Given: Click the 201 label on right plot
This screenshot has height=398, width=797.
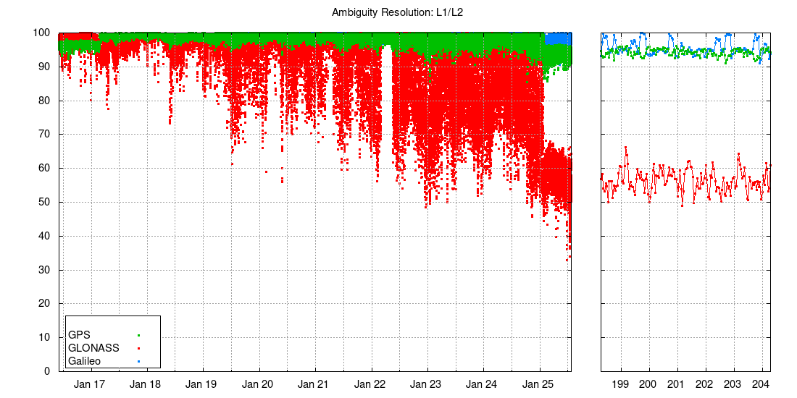Looking at the screenshot, I should (677, 384).
